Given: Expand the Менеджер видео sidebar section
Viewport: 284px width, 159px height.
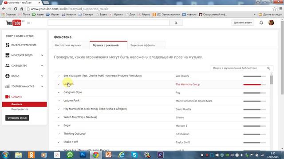Looking at the screenshot, I should [42, 55].
